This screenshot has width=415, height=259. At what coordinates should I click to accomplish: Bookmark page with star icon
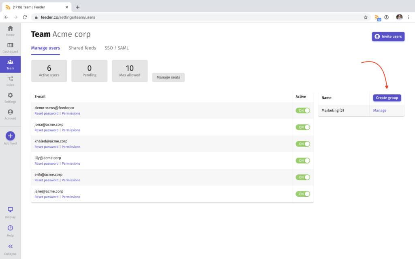coord(366,17)
